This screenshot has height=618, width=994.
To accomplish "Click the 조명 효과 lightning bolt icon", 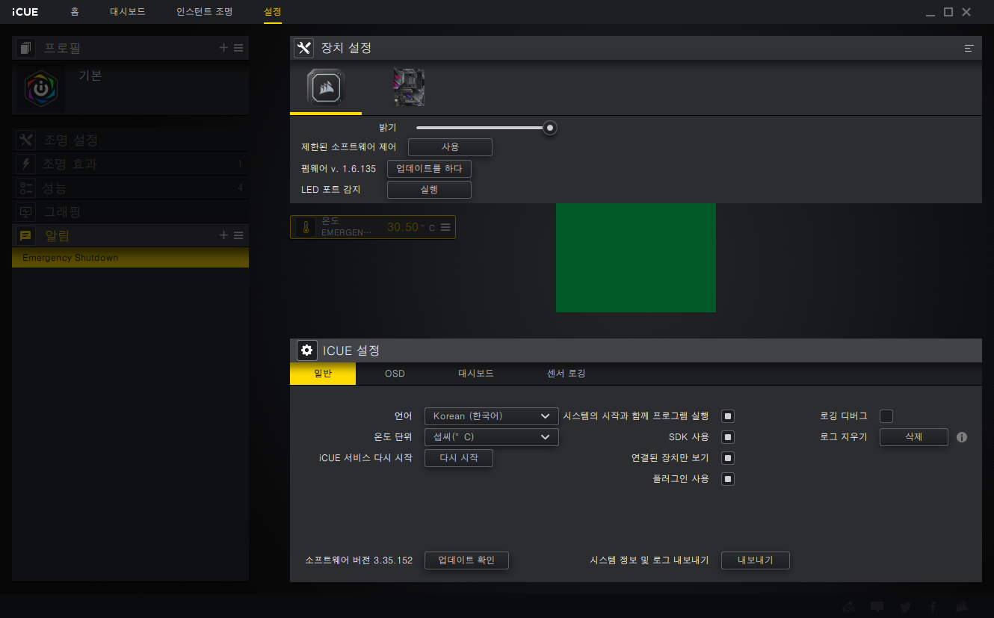I will click(25, 164).
